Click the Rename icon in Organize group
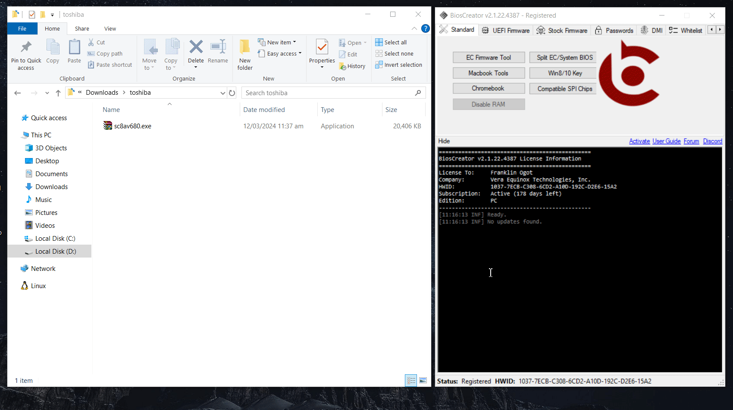This screenshot has width=733, height=410. point(218,47)
